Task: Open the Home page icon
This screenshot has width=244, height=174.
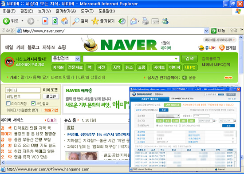Action: point(65,21)
